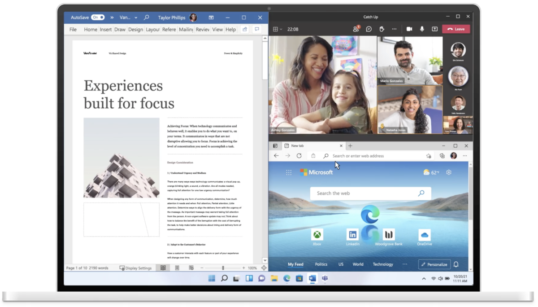Viewport: 538px width, 307px height.
Task: Open Display Settings in Word status bar
Action: 136,268
